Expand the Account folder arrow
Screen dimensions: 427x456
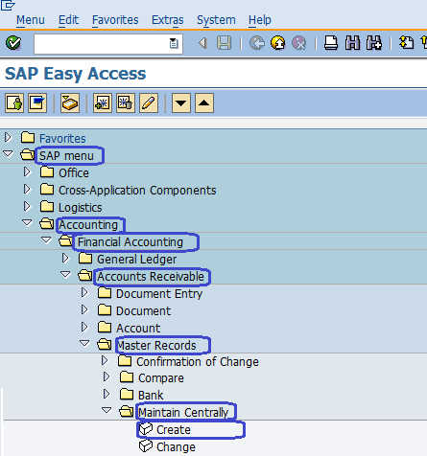pos(84,328)
